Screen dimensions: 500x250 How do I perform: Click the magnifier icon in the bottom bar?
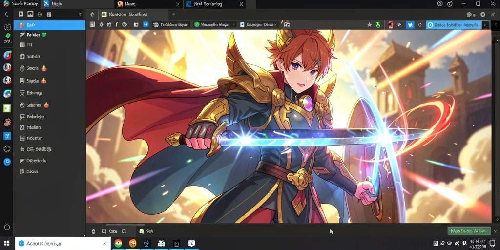click(104, 231)
